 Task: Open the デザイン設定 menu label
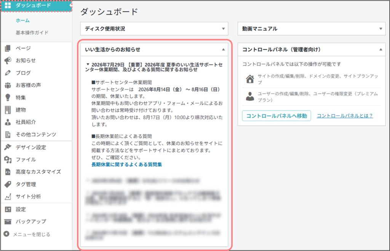point(31,147)
